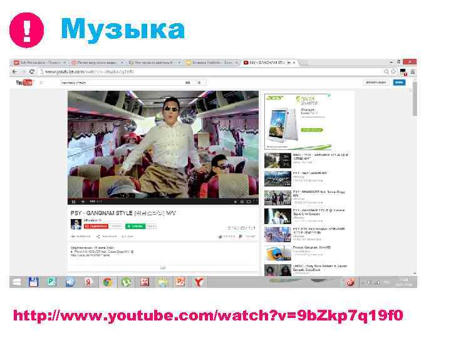The width and height of the screenshot is (451, 338).
Task: Click the browser forward arrow
Action: 24,72
